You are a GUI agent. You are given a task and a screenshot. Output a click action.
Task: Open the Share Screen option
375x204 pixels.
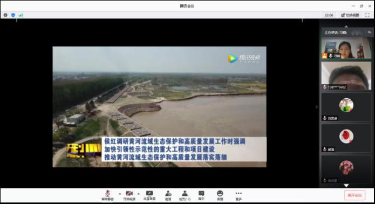[149, 195]
